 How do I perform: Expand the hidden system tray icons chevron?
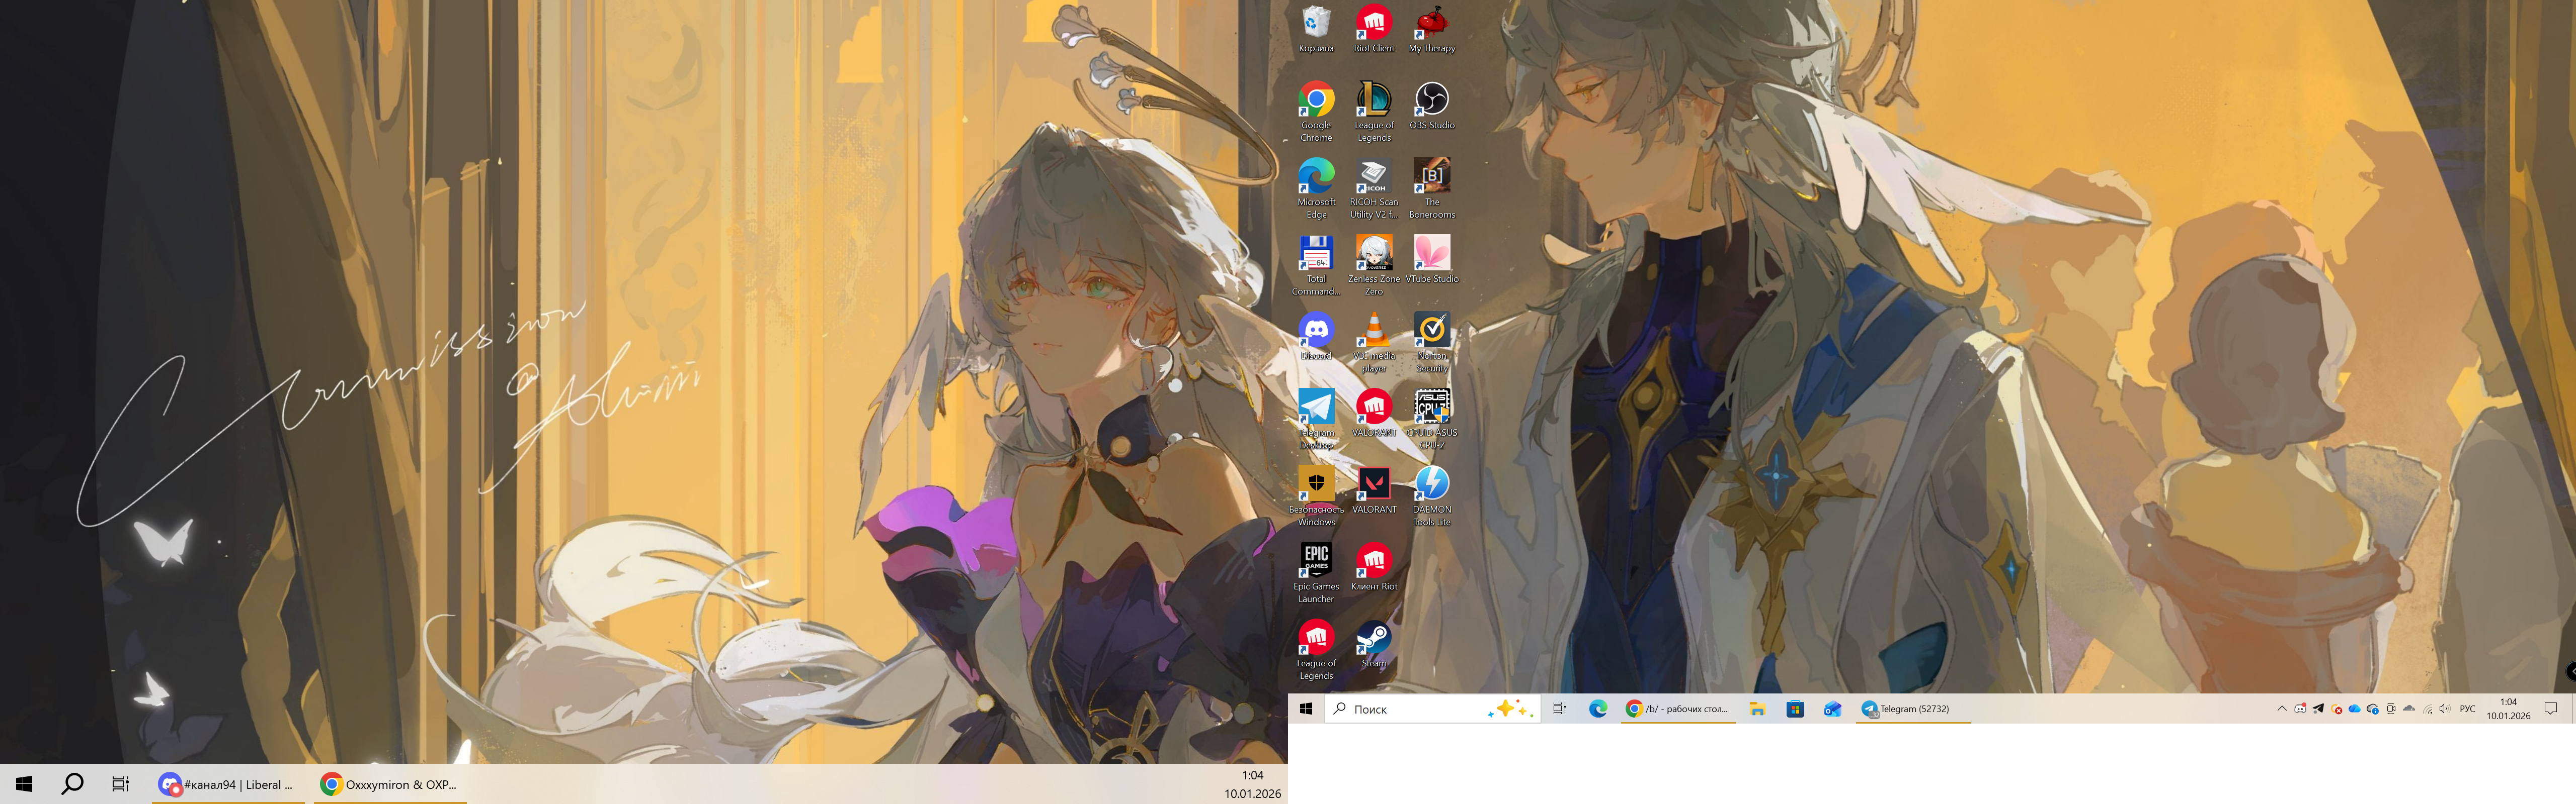pyautogui.click(x=2281, y=709)
